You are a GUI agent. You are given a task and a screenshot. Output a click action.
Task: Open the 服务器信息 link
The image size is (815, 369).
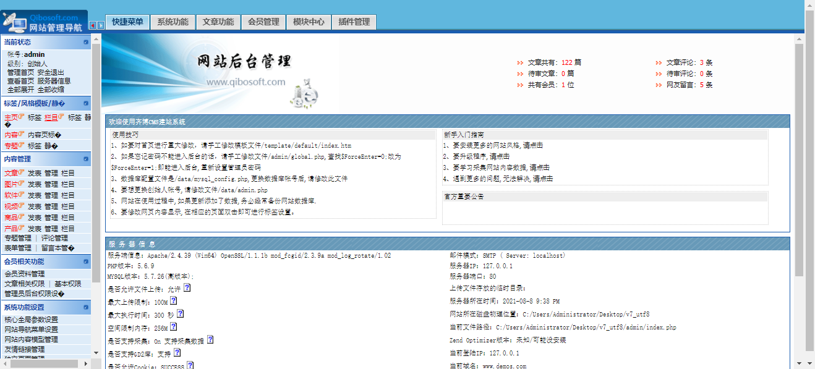[x=54, y=81]
